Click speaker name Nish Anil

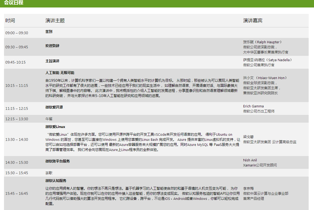coord(250,160)
